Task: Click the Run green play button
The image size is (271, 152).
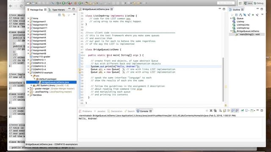Action: [x=64, y=3]
